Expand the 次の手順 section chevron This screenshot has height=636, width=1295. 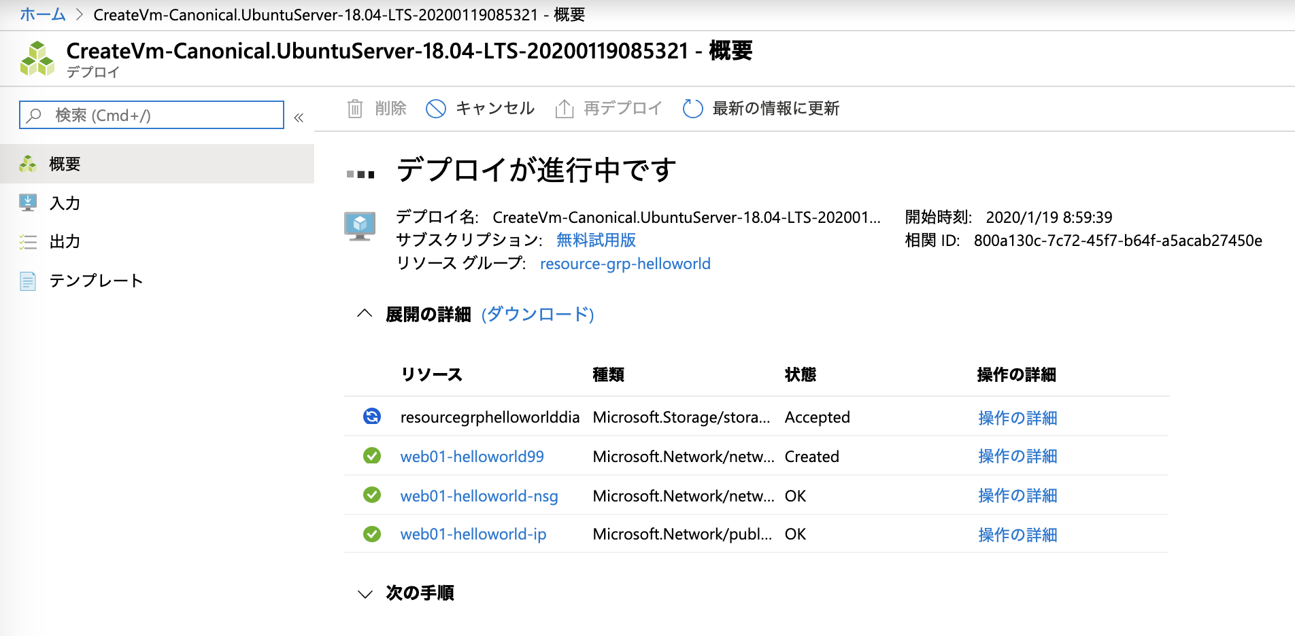point(365,594)
